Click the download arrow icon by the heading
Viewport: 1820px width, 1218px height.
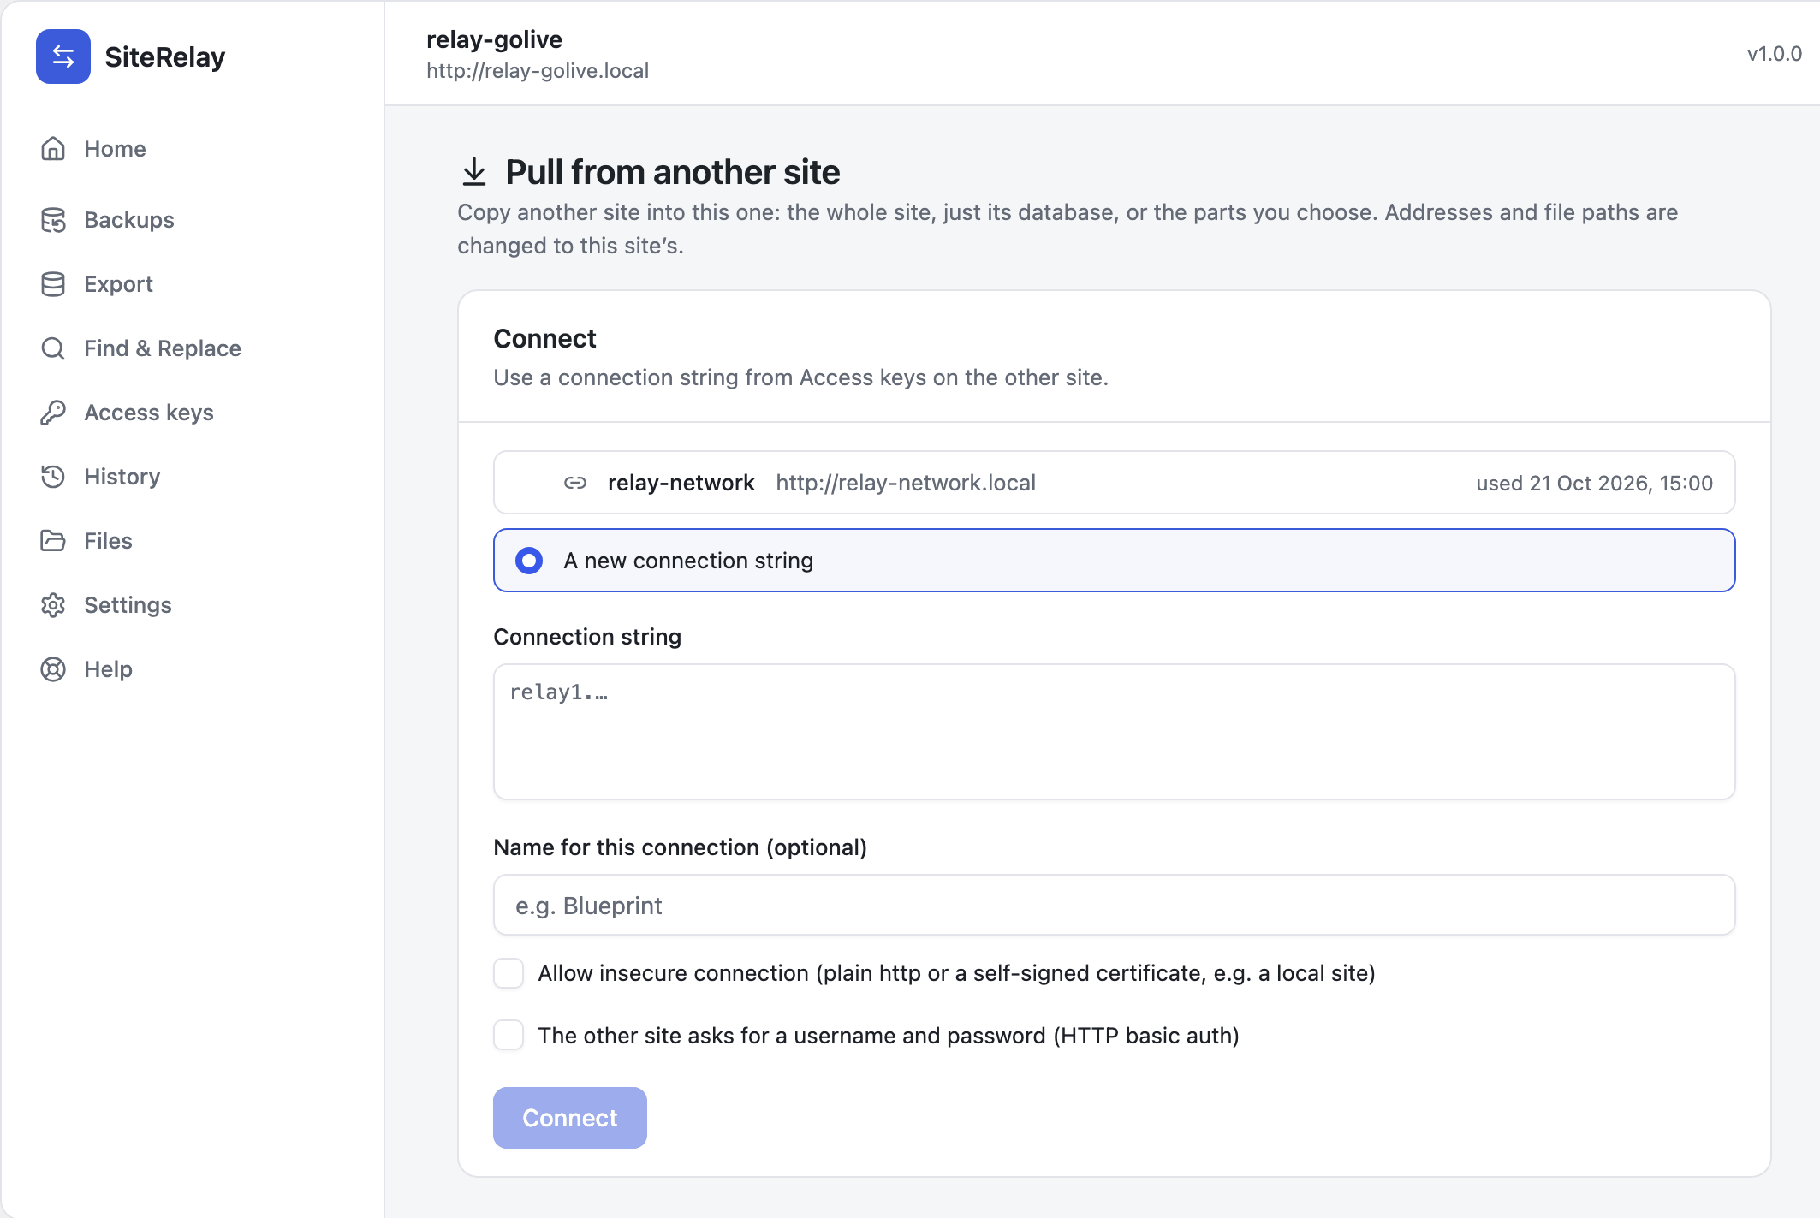(x=474, y=172)
